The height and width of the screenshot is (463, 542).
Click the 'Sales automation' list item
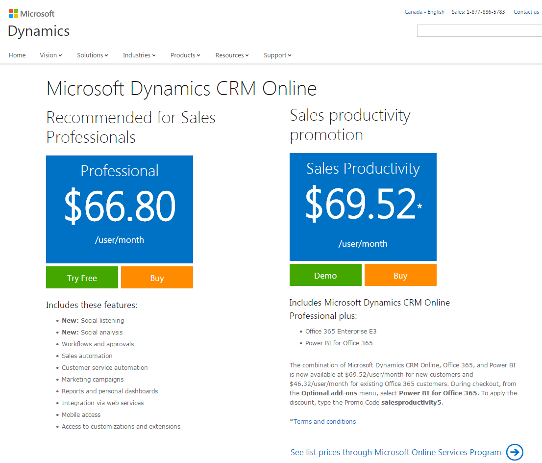[x=87, y=356]
